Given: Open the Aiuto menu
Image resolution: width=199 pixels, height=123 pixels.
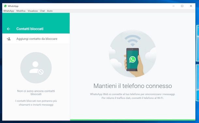Looking at the screenshot, I should (50, 11).
